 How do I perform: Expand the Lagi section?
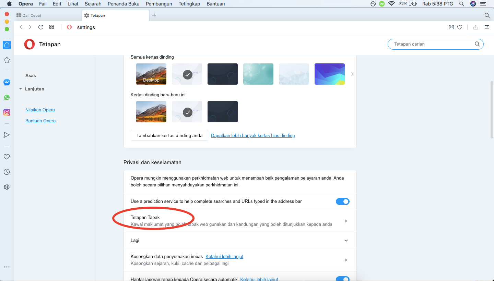coord(346,241)
